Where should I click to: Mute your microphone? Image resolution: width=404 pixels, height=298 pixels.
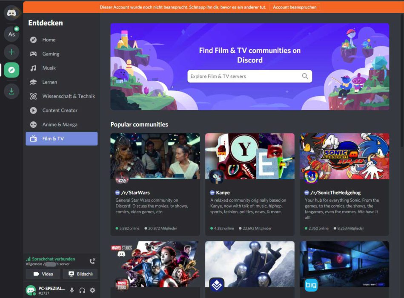point(71,290)
